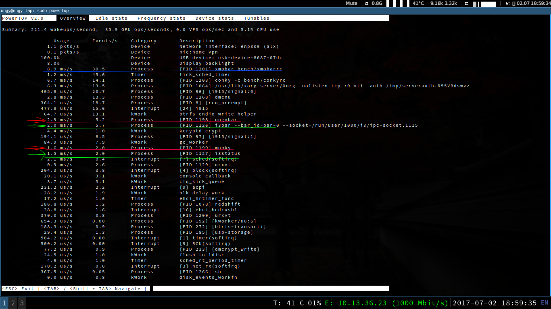Click the PowerTOP v2.9 title label
The width and height of the screenshot is (551, 309).
(23, 18)
